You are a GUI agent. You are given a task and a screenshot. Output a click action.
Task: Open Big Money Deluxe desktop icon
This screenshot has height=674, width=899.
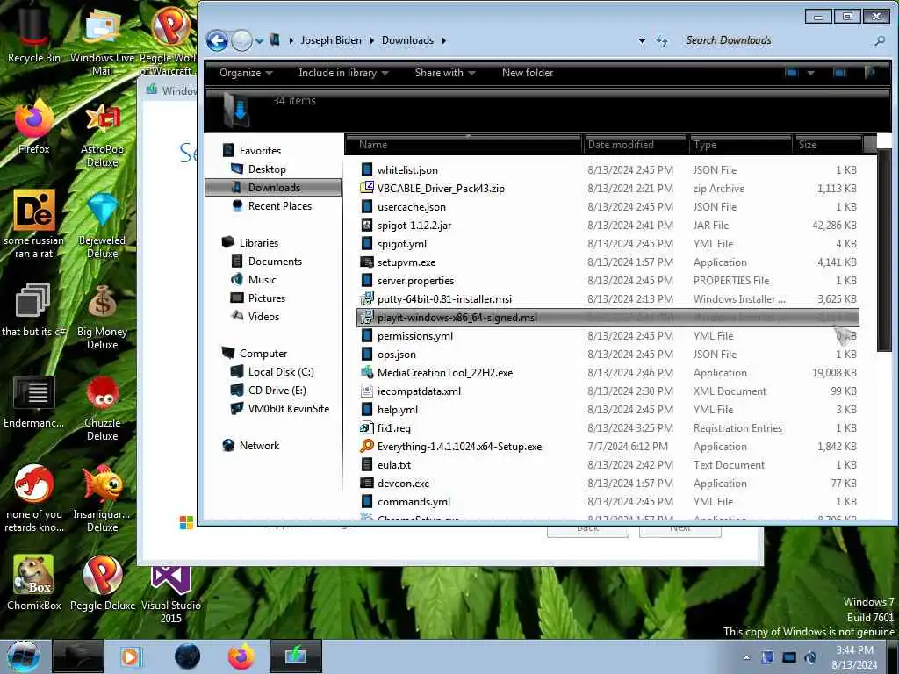102,316
